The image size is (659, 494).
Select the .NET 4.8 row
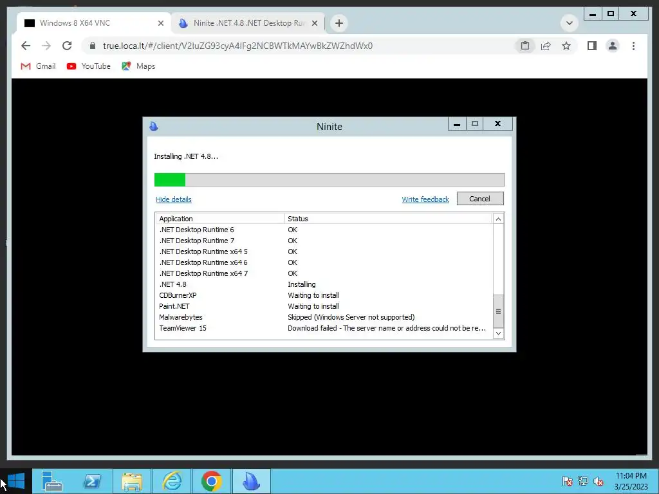(324, 284)
